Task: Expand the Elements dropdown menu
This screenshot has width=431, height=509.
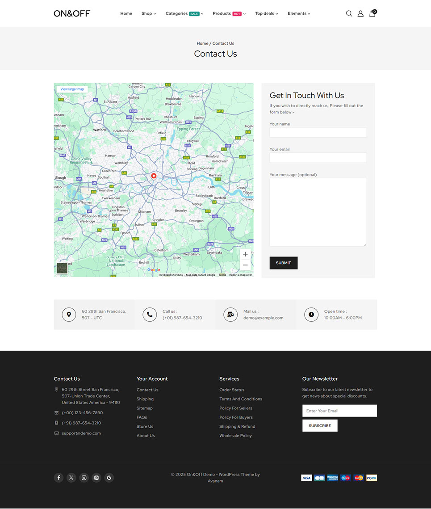Action: coord(299,14)
